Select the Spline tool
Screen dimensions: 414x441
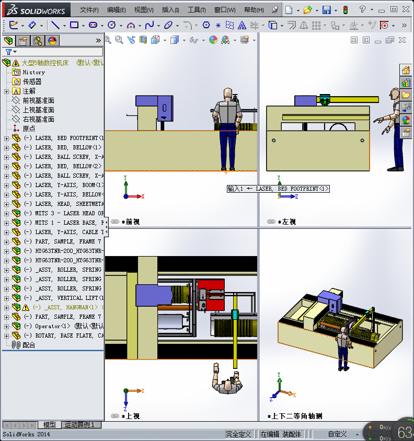tap(149, 25)
